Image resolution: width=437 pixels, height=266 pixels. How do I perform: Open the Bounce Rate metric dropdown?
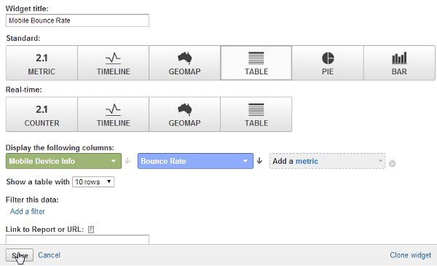click(x=195, y=161)
